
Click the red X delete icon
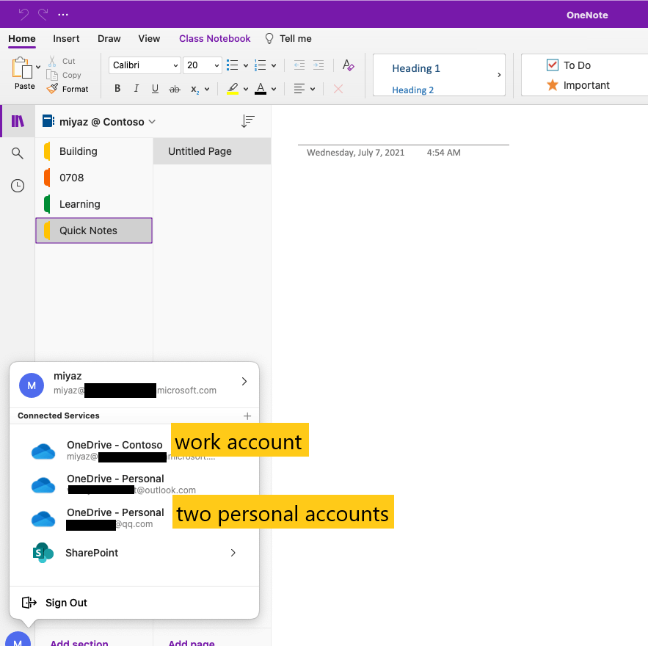coord(338,89)
